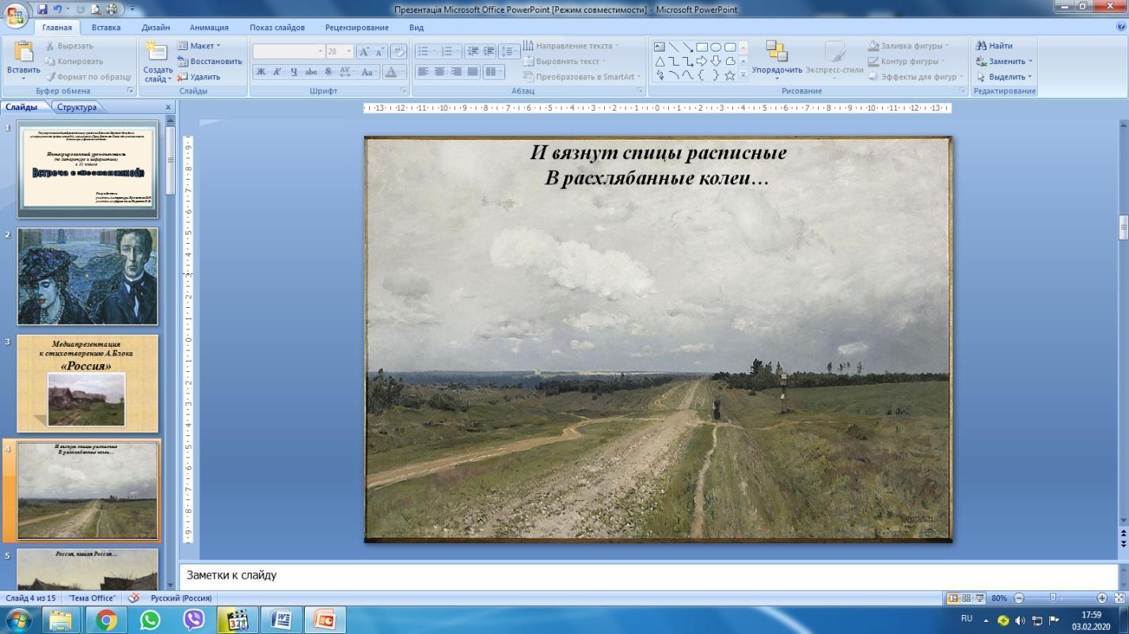The image size is (1129, 634).
Task: Open the Показ слайдов tab
Action: (x=277, y=27)
